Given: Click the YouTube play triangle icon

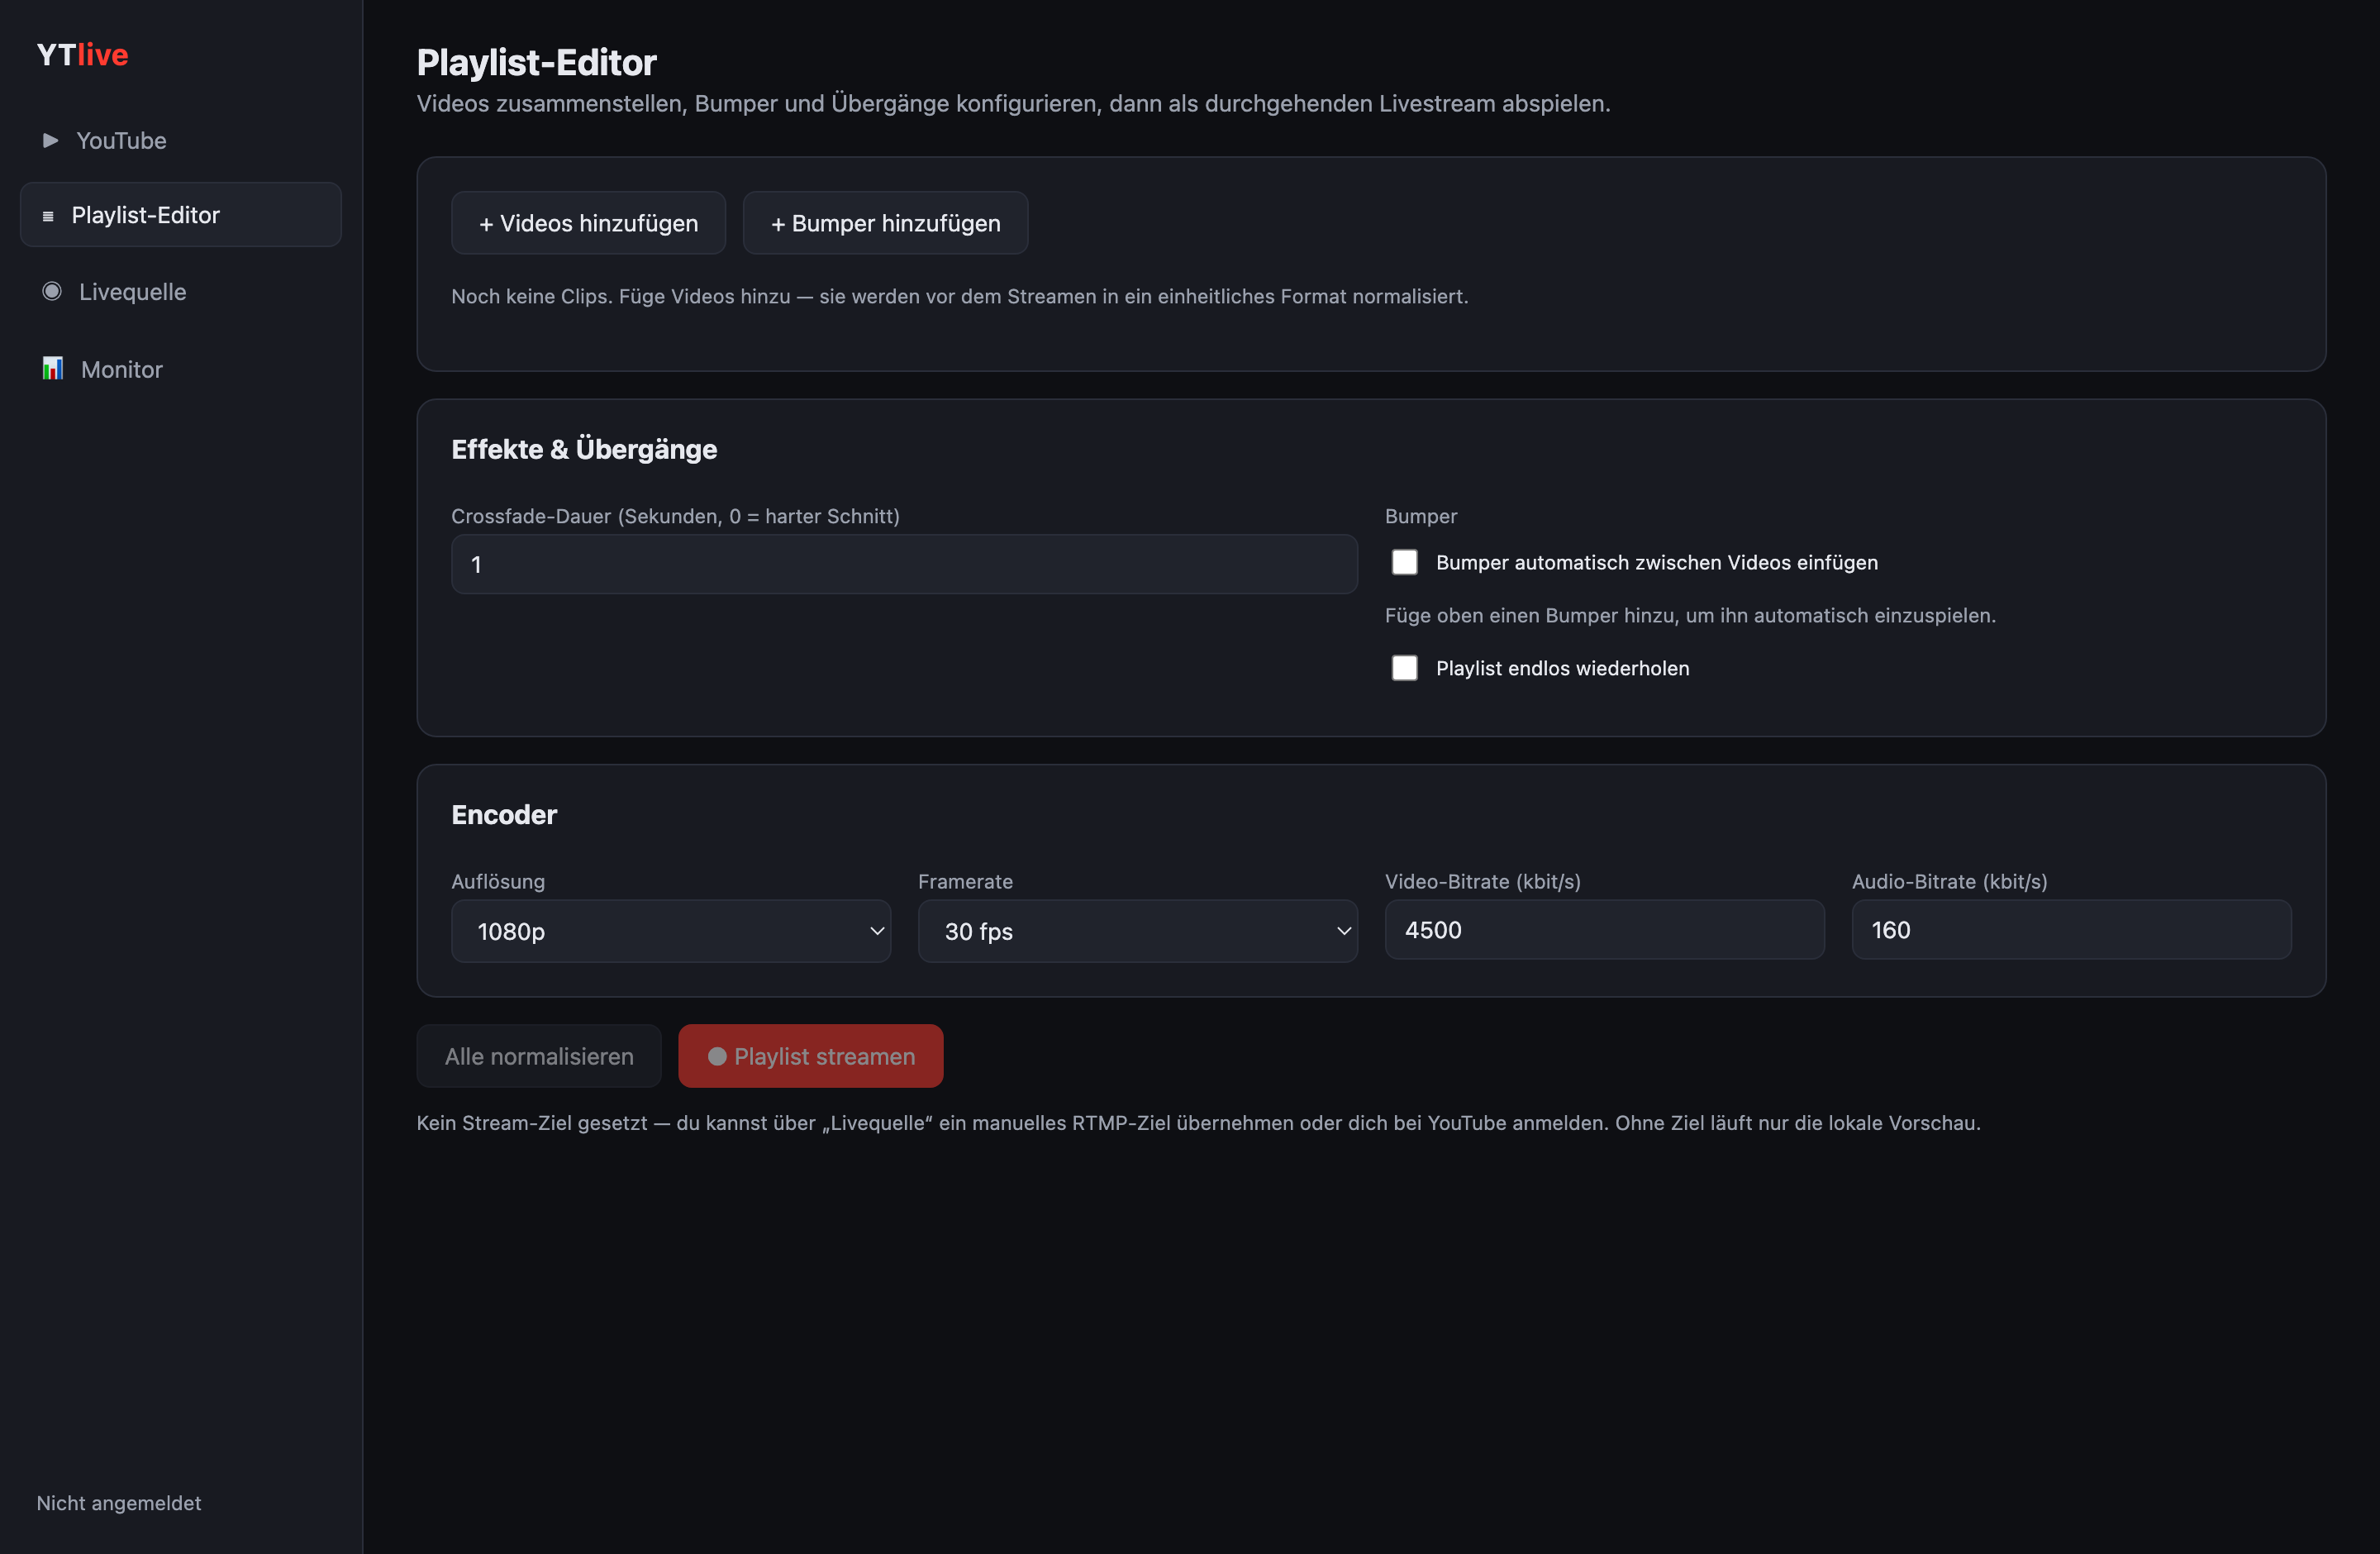Looking at the screenshot, I should 50,140.
